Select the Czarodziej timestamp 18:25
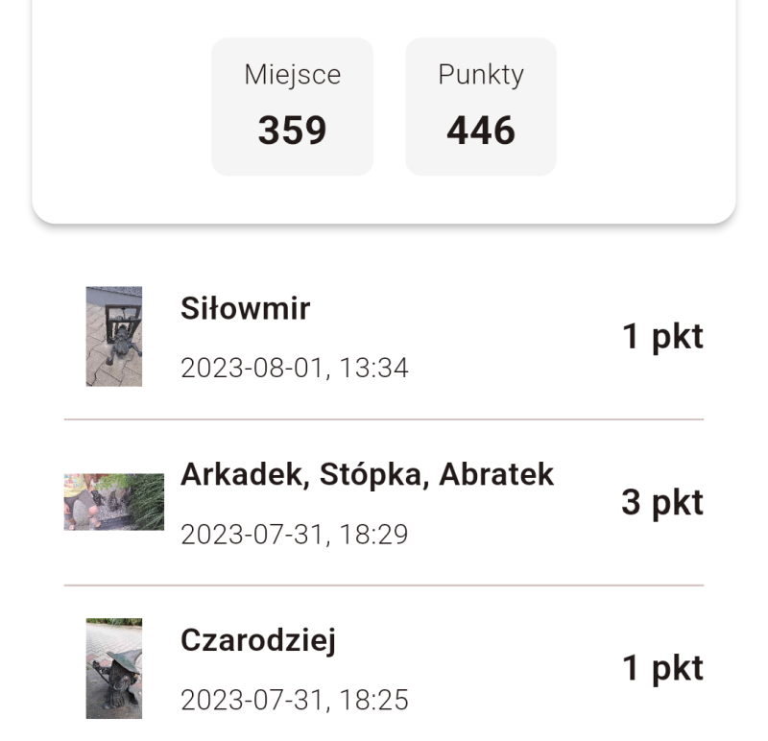The image size is (768, 741). tap(297, 700)
